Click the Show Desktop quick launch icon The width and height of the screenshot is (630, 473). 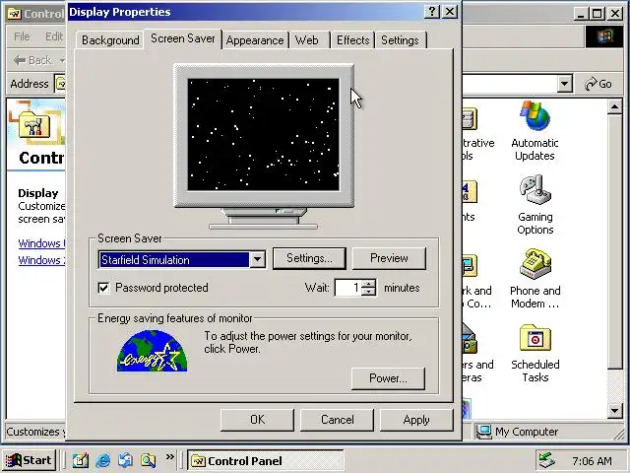(81, 460)
